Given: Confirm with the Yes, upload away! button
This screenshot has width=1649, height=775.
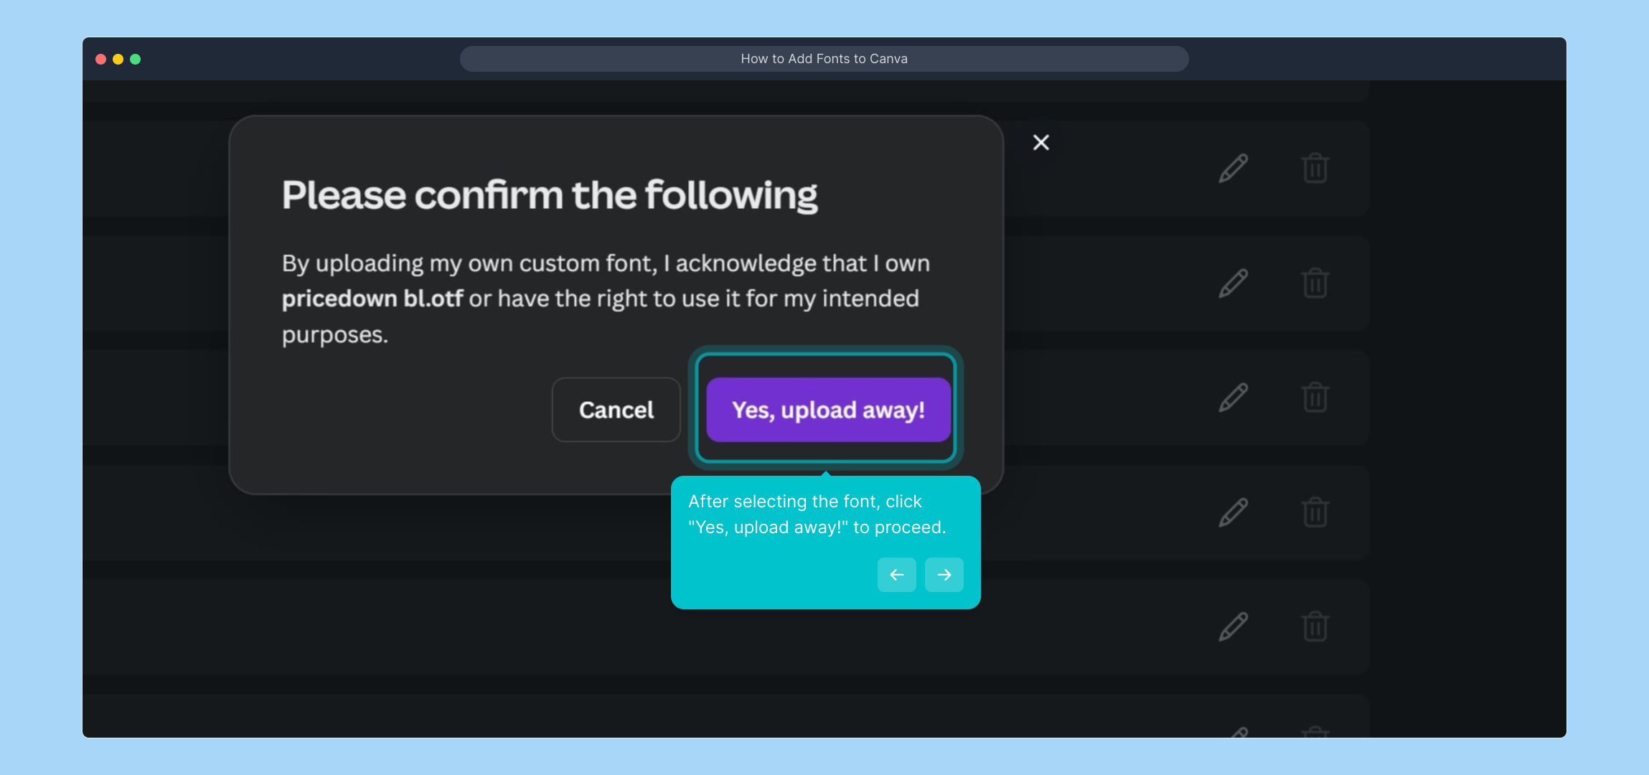Looking at the screenshot, I should tap(825, 409).
